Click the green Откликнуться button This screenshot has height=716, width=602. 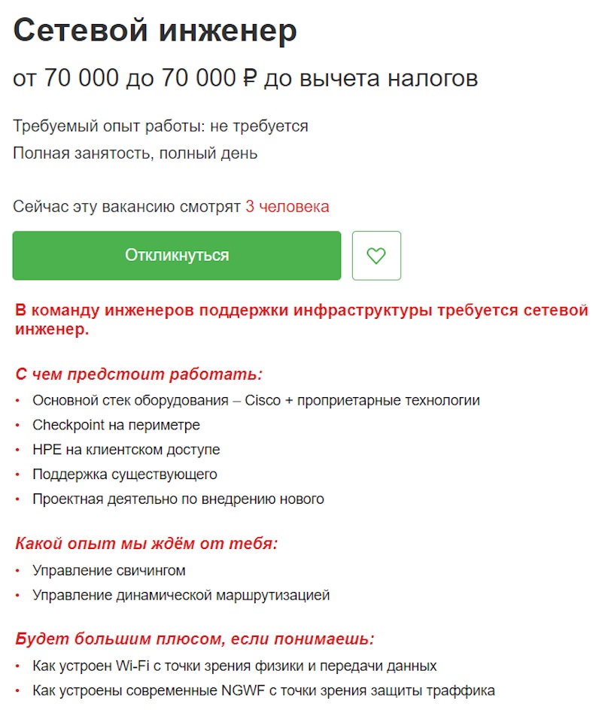pos(176,256)
